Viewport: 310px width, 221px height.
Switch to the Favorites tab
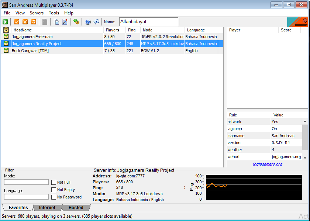point(18,208)
